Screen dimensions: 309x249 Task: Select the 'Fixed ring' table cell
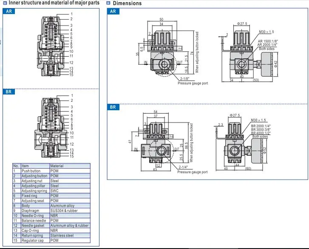(35, 196)
